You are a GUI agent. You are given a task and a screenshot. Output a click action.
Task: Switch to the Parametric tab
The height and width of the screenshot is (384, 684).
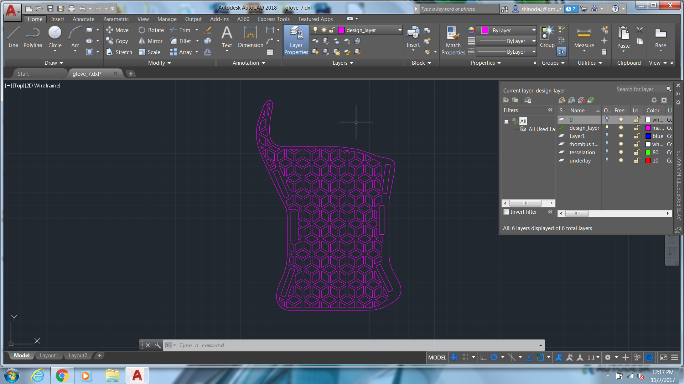tap(116, 19)
